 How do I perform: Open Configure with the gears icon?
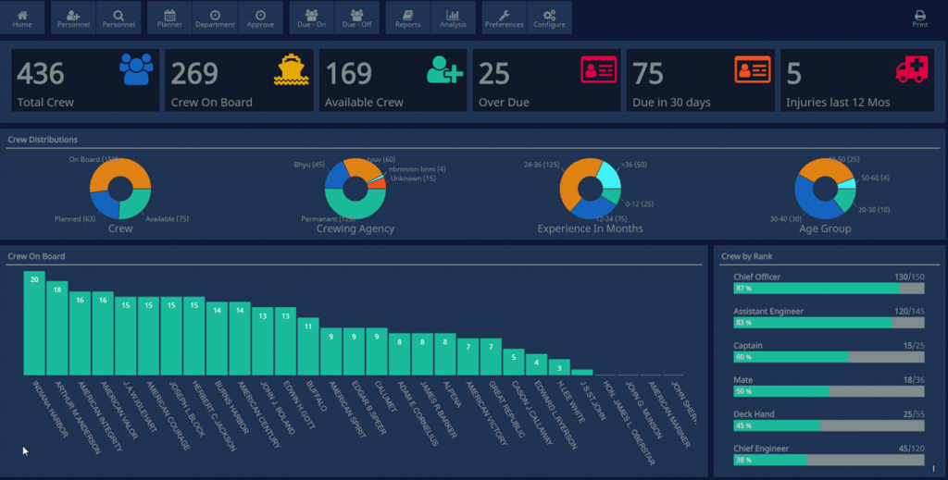click(550, 18)
